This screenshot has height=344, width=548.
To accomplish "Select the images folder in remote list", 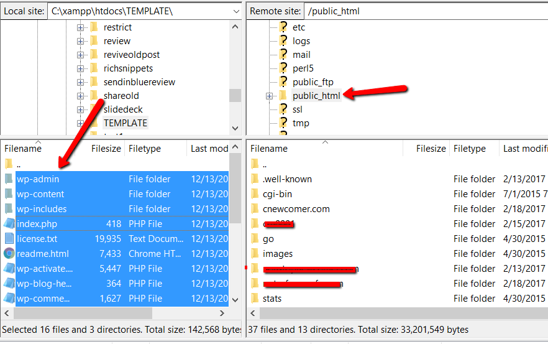I will 277,254.
